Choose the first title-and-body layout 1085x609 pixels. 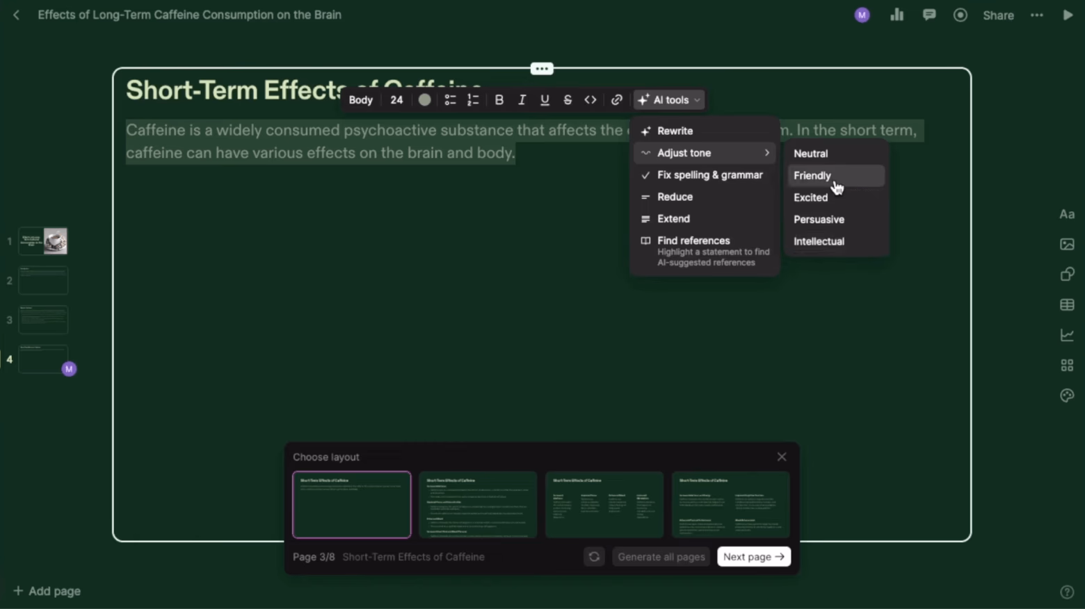click(x=351, y=505)
